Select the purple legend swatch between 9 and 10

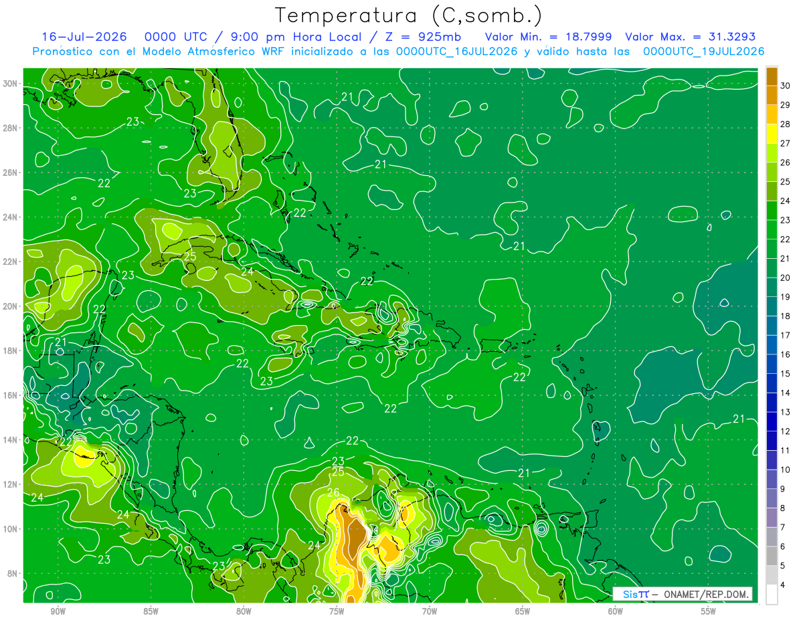(772, 480)
